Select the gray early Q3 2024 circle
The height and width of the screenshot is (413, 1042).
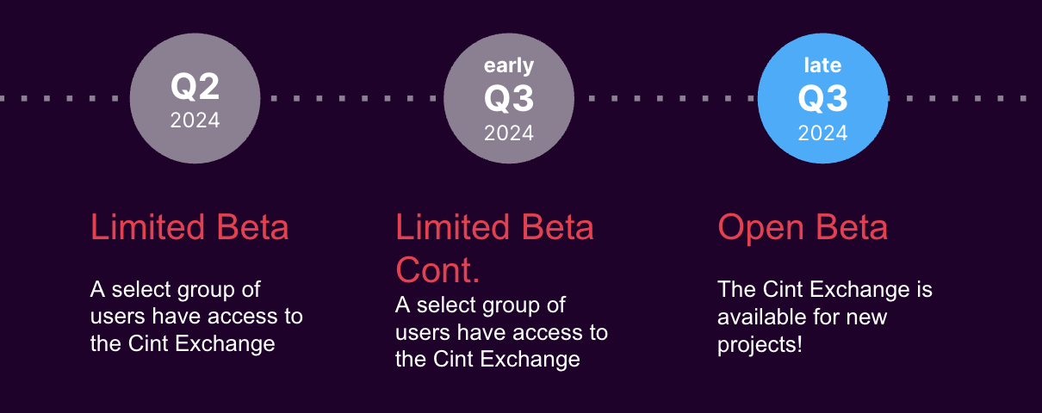509,98
